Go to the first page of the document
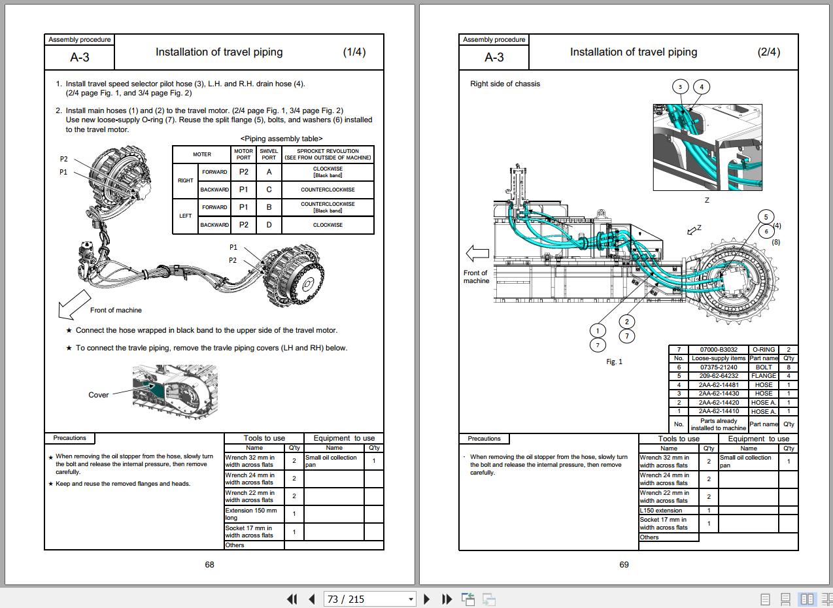 pos(292,599)
